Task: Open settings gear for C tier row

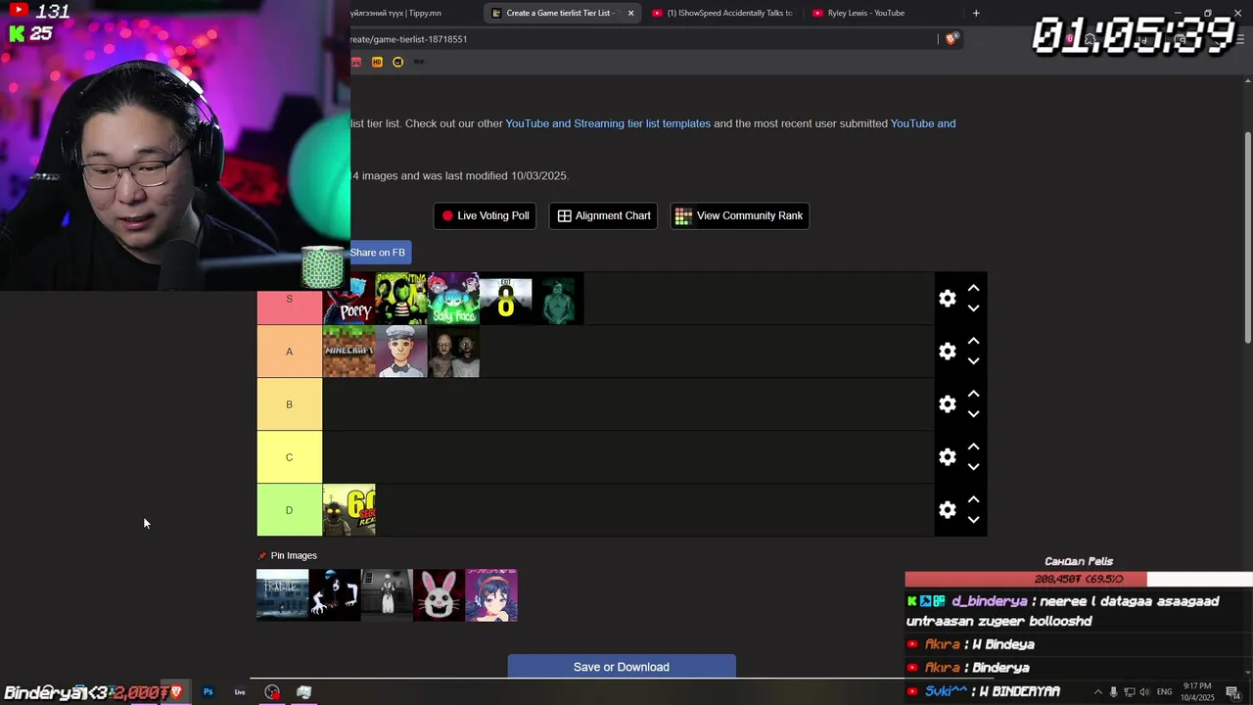Action: (947, 457)
